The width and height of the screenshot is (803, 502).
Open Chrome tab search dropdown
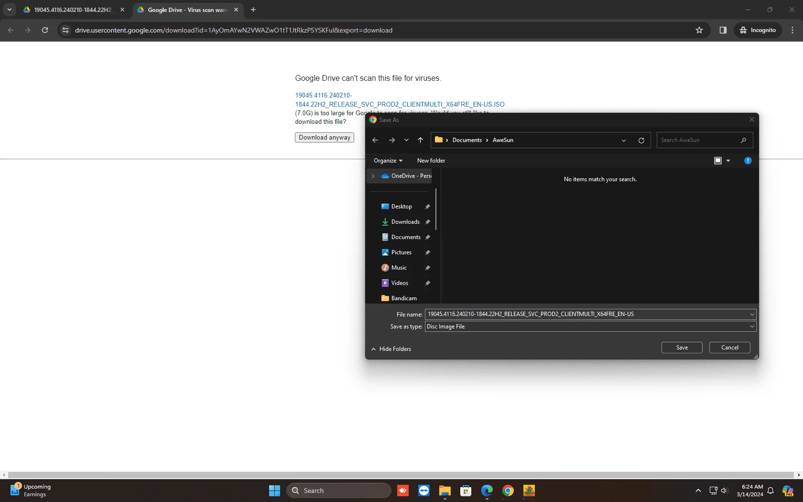pos(9,10)
